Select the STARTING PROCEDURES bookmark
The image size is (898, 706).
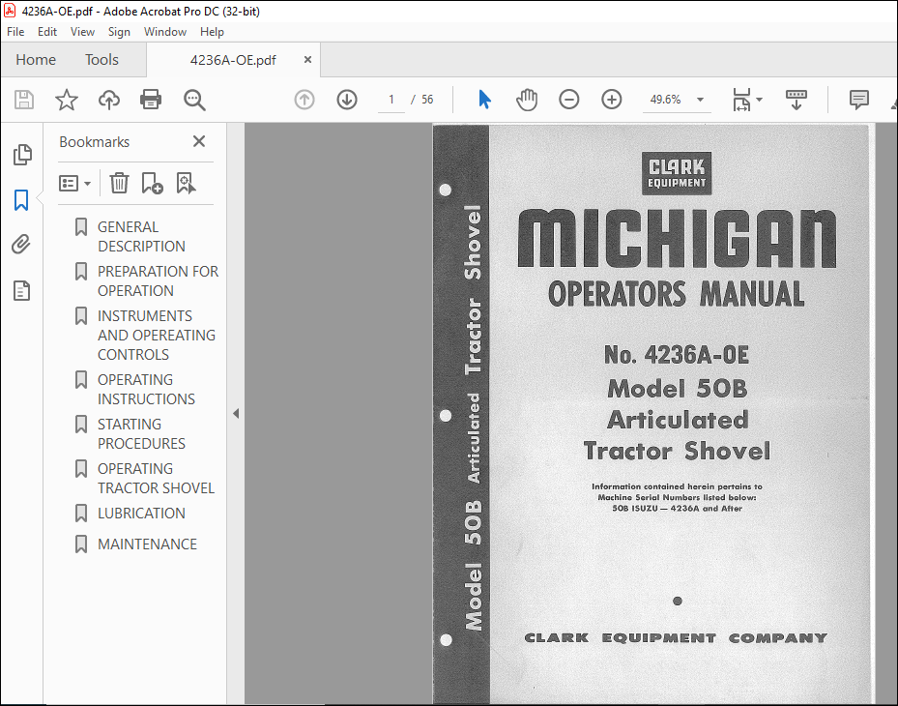click(x=141, y=434)
